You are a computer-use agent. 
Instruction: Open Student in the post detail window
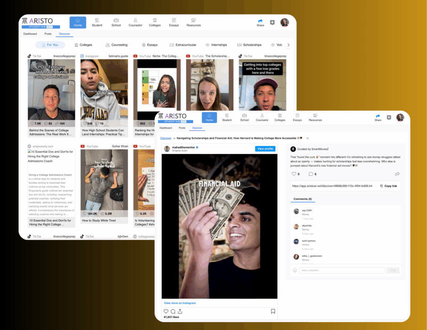click(227, 118)
